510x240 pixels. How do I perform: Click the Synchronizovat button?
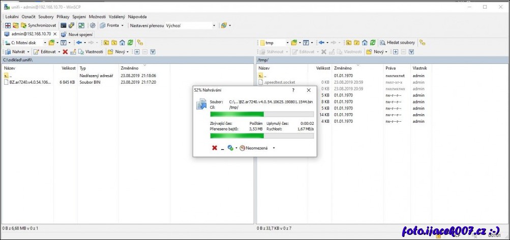click(38, 25)
